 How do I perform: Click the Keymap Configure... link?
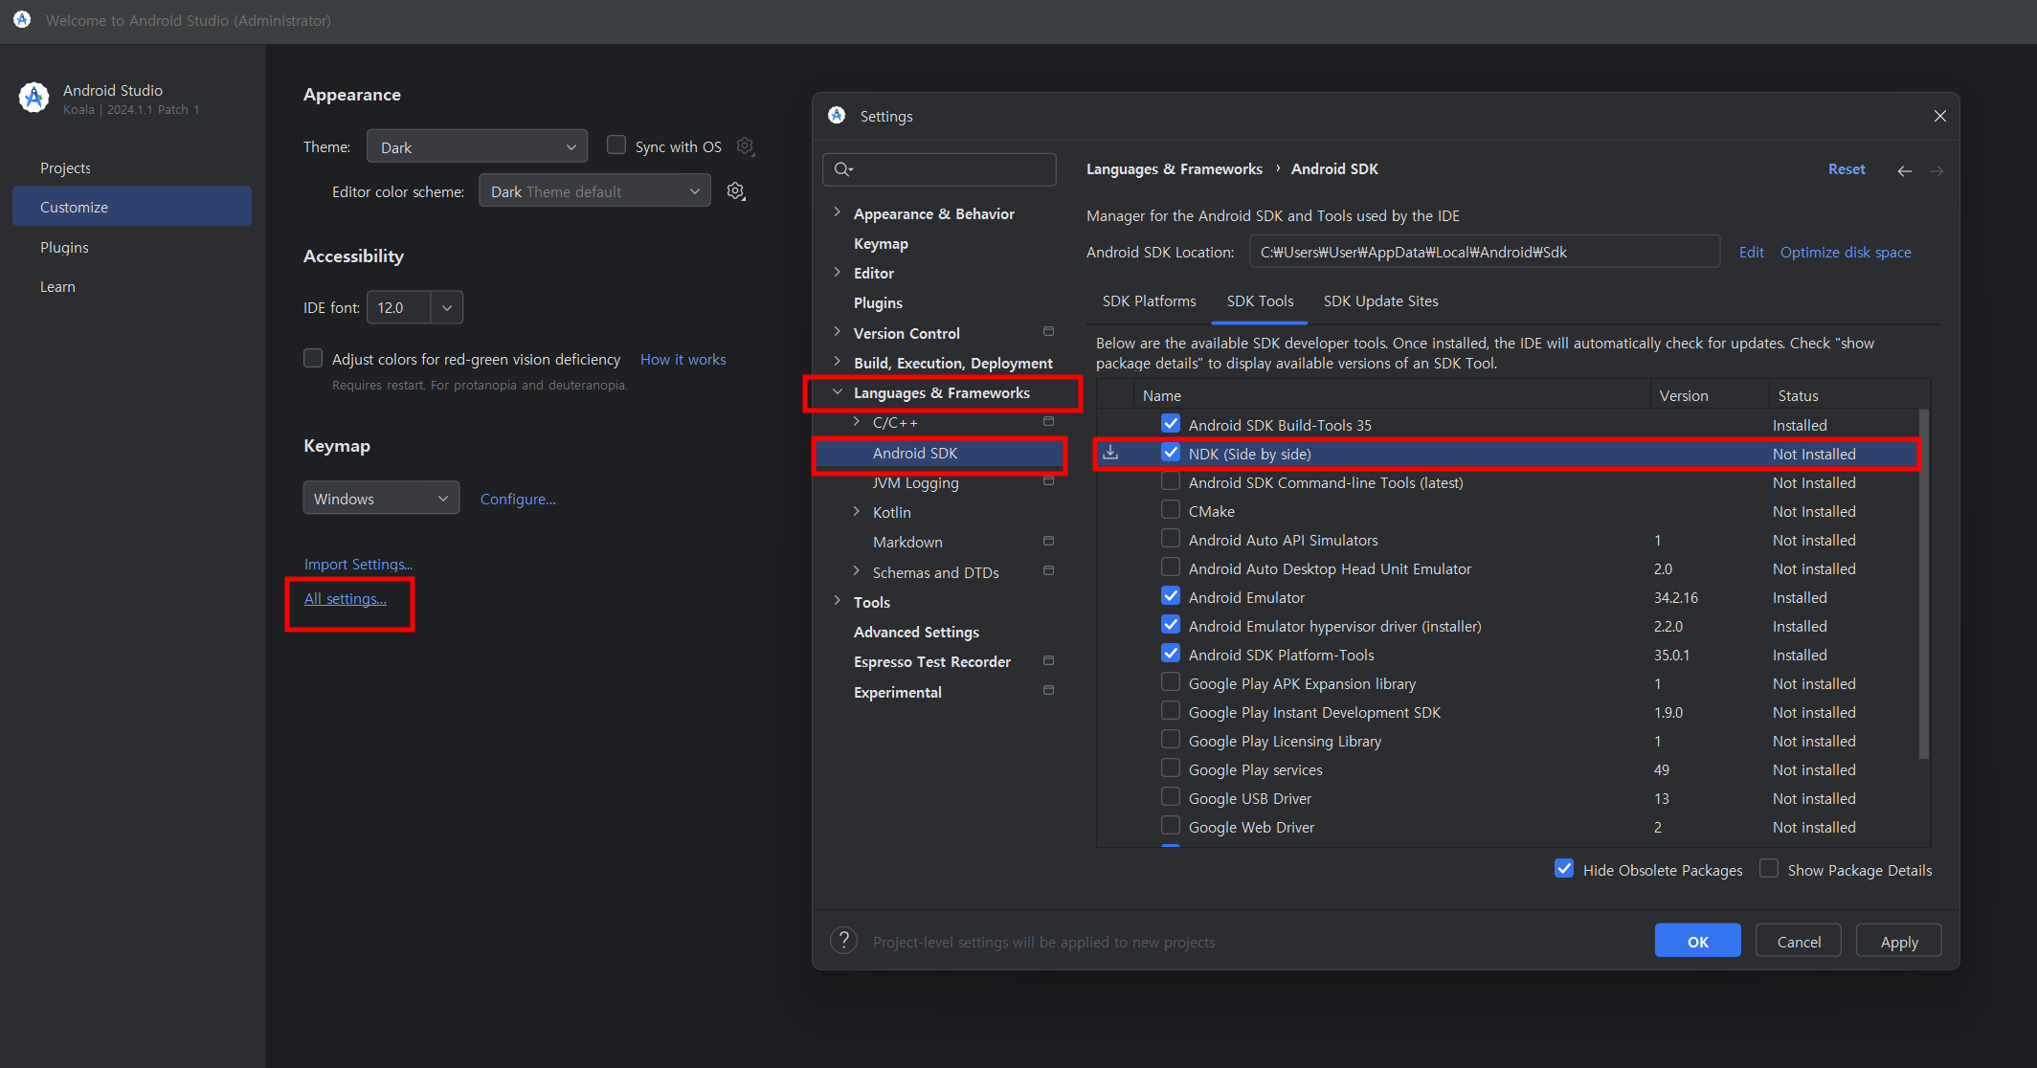518,499
